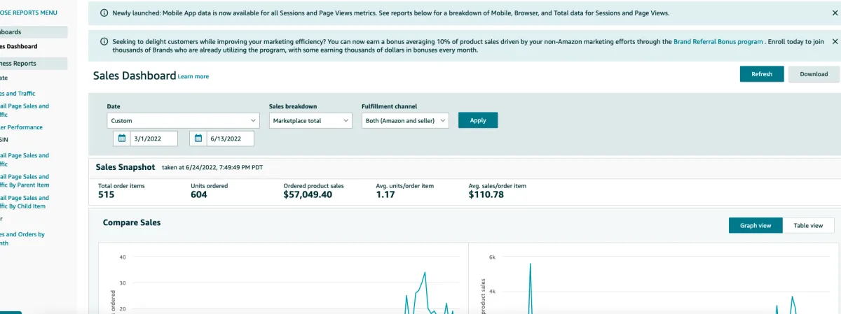Select Business Reports sidebar section

point(34,64)
